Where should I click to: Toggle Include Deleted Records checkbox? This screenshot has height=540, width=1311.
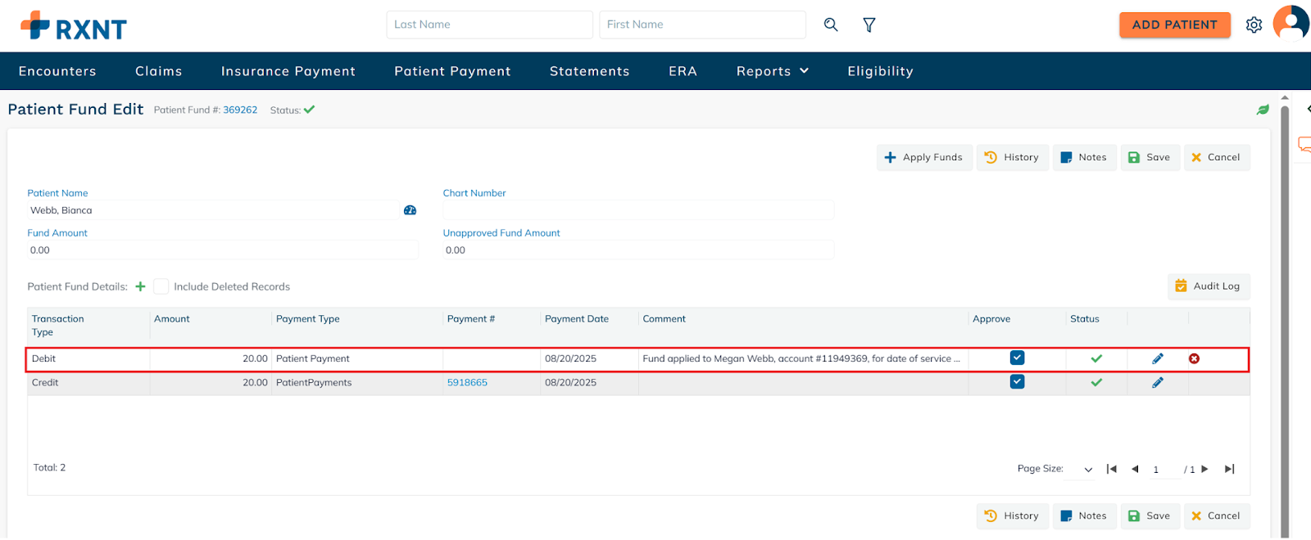161,286
